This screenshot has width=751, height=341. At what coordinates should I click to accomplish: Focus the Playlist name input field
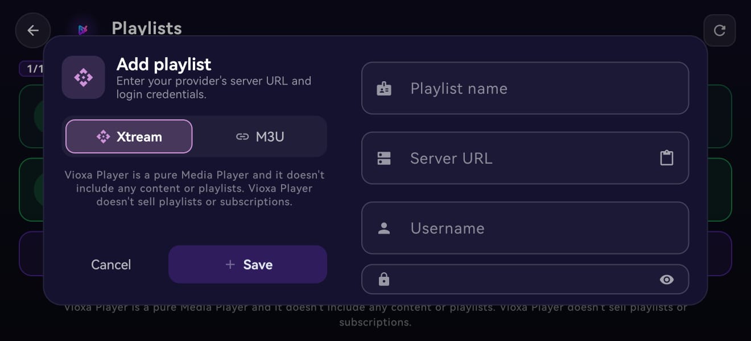(525, 88)
